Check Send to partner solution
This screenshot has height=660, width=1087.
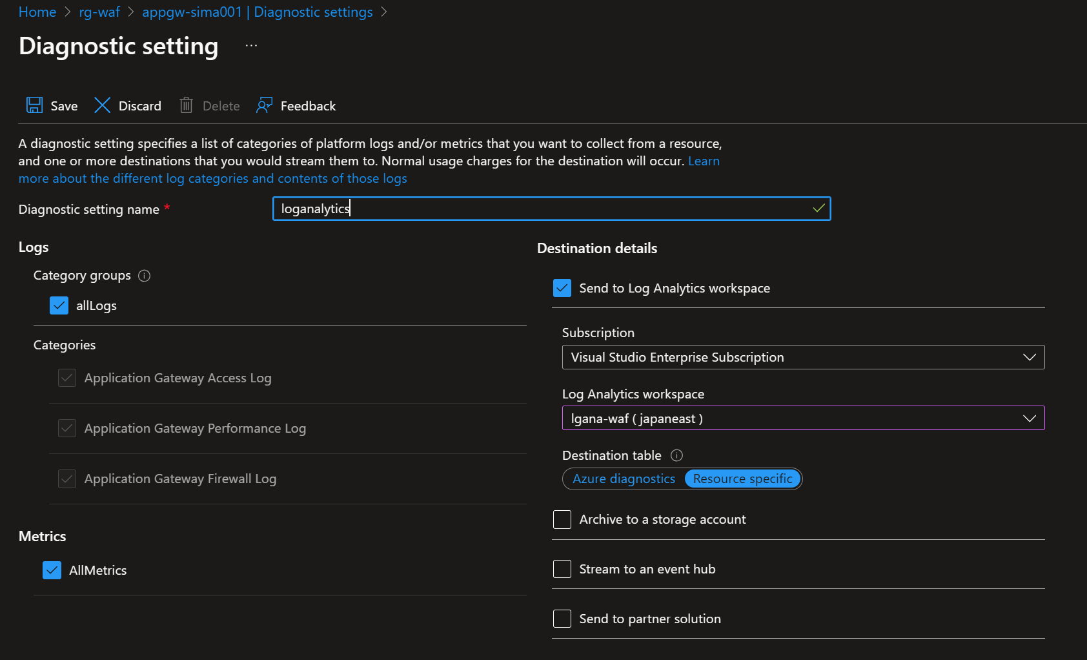point(562,619)
